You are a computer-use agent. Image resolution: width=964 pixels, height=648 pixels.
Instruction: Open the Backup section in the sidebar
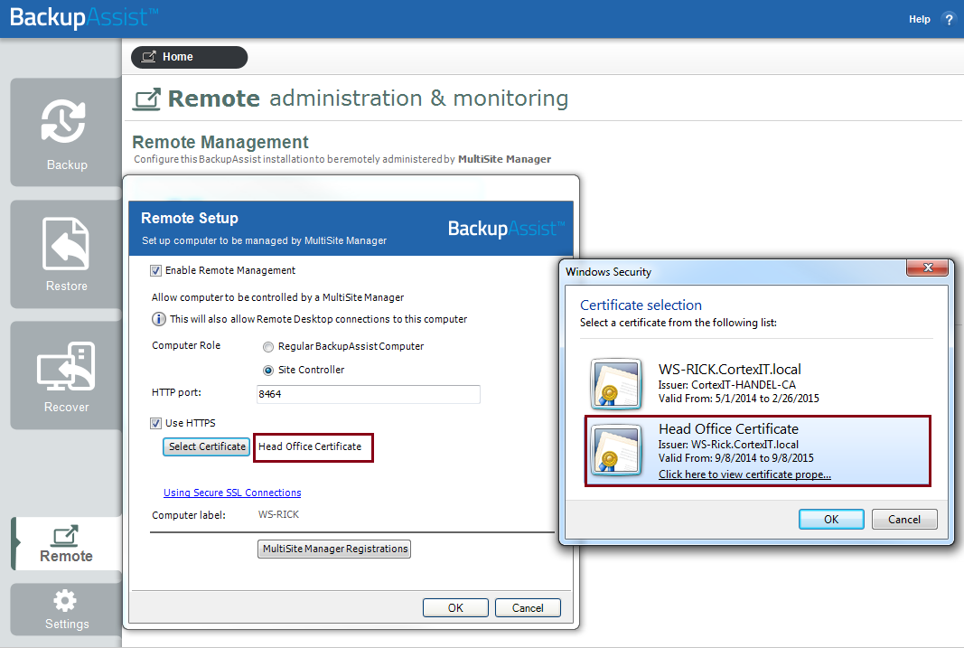click(66, 132)
